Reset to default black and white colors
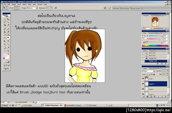172x113 pixels. (4, 58)
